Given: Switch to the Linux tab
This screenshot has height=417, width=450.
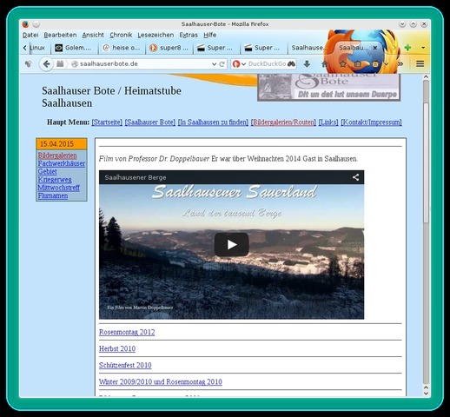Looking at the screenshot, I should click(39, 48).
